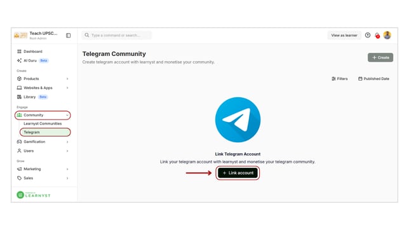
Task: Expand the Products submenu chevron
Action: point(67,79)
